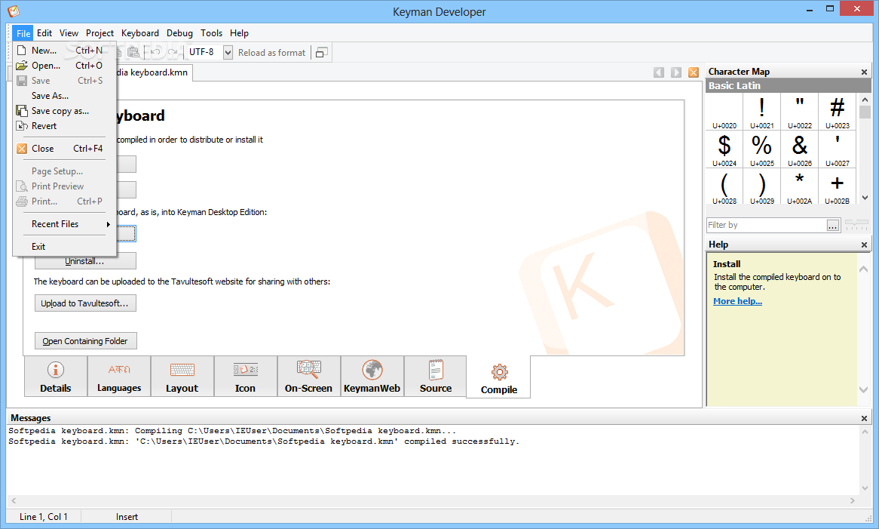Go to previous tab with left arrow
This screenshot has height=529, width=879.
659,72
